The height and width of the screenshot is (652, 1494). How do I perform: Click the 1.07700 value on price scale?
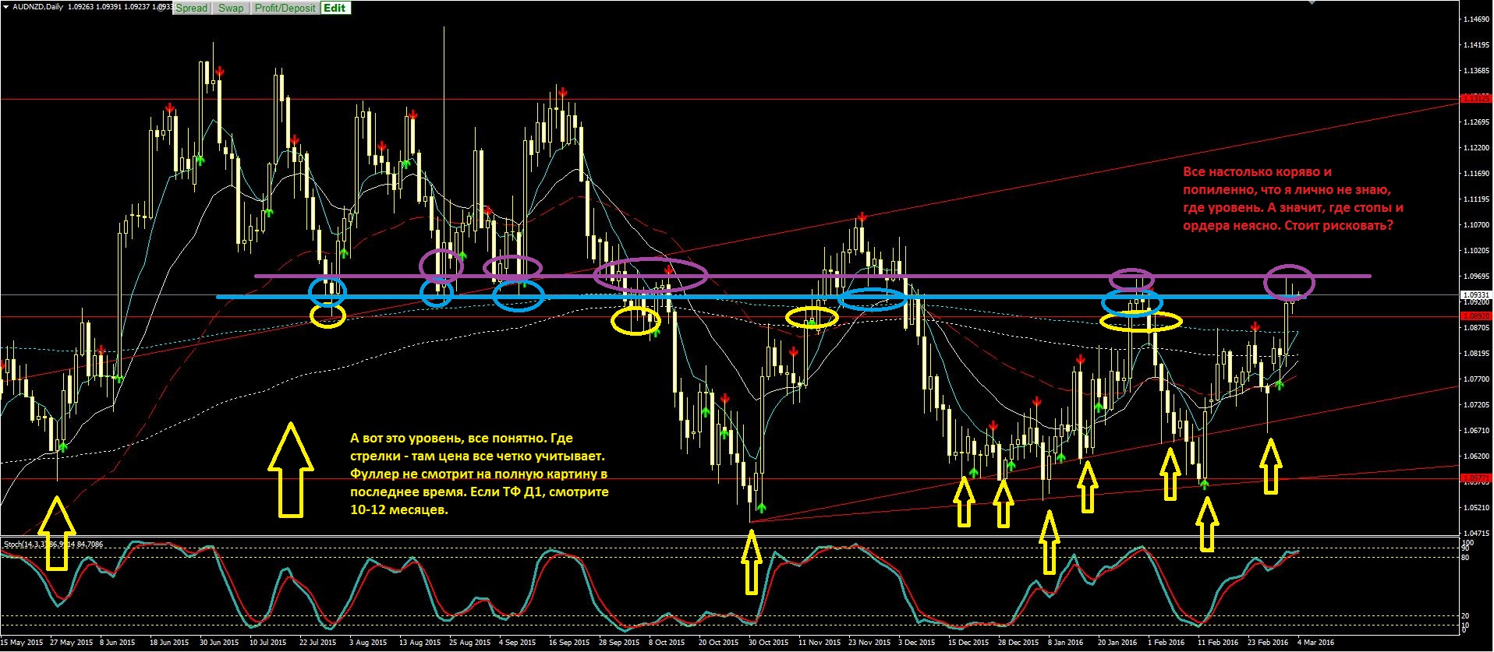tap(1477, 379)
